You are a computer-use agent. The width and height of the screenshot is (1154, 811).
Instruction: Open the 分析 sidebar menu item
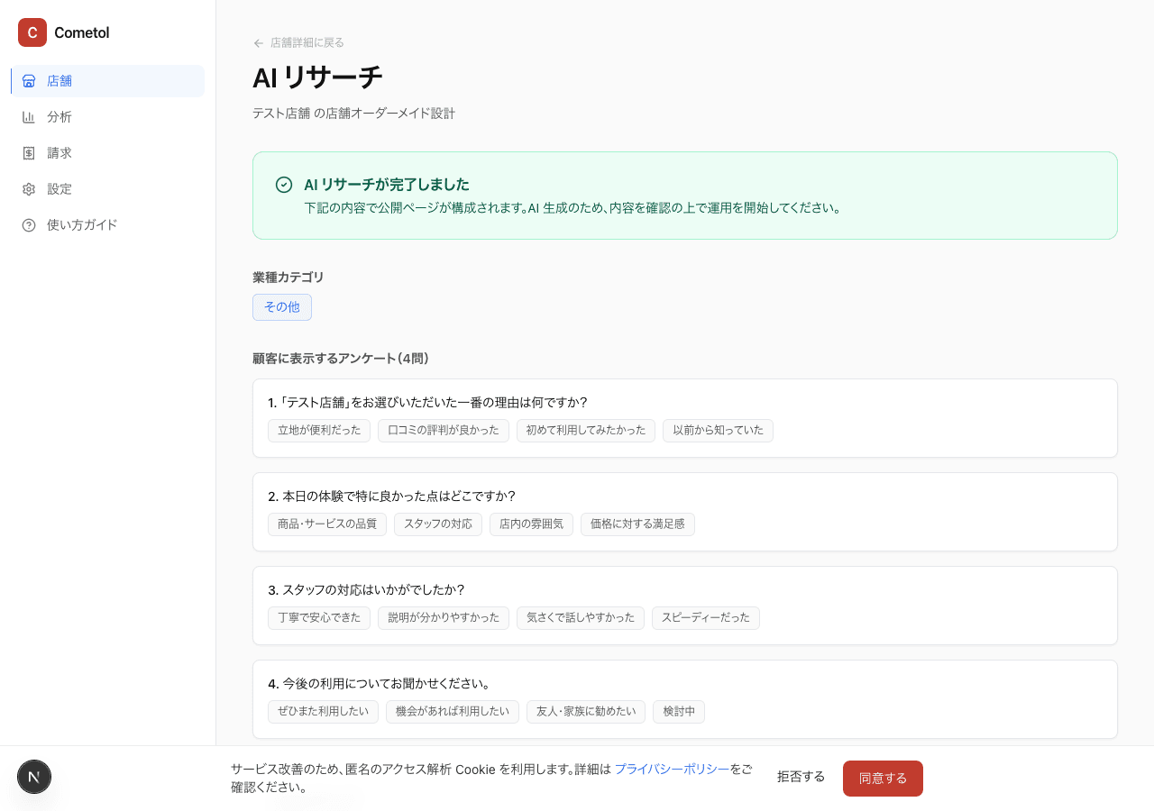click(x=108, y=117)
